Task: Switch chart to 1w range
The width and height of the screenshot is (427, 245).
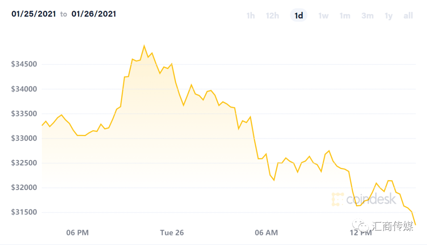Action: tap(323, 15)
